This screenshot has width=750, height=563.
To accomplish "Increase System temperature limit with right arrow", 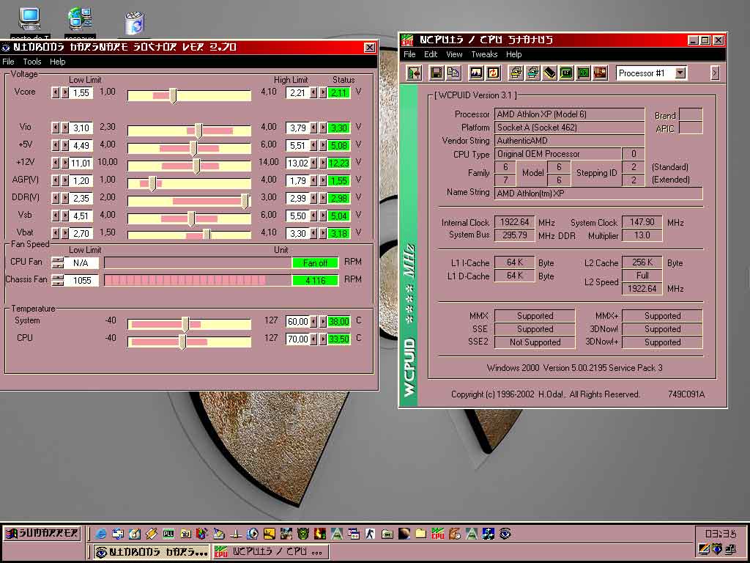I will coord(323,321).
